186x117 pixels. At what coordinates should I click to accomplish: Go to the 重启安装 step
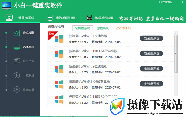click(29, 90)
